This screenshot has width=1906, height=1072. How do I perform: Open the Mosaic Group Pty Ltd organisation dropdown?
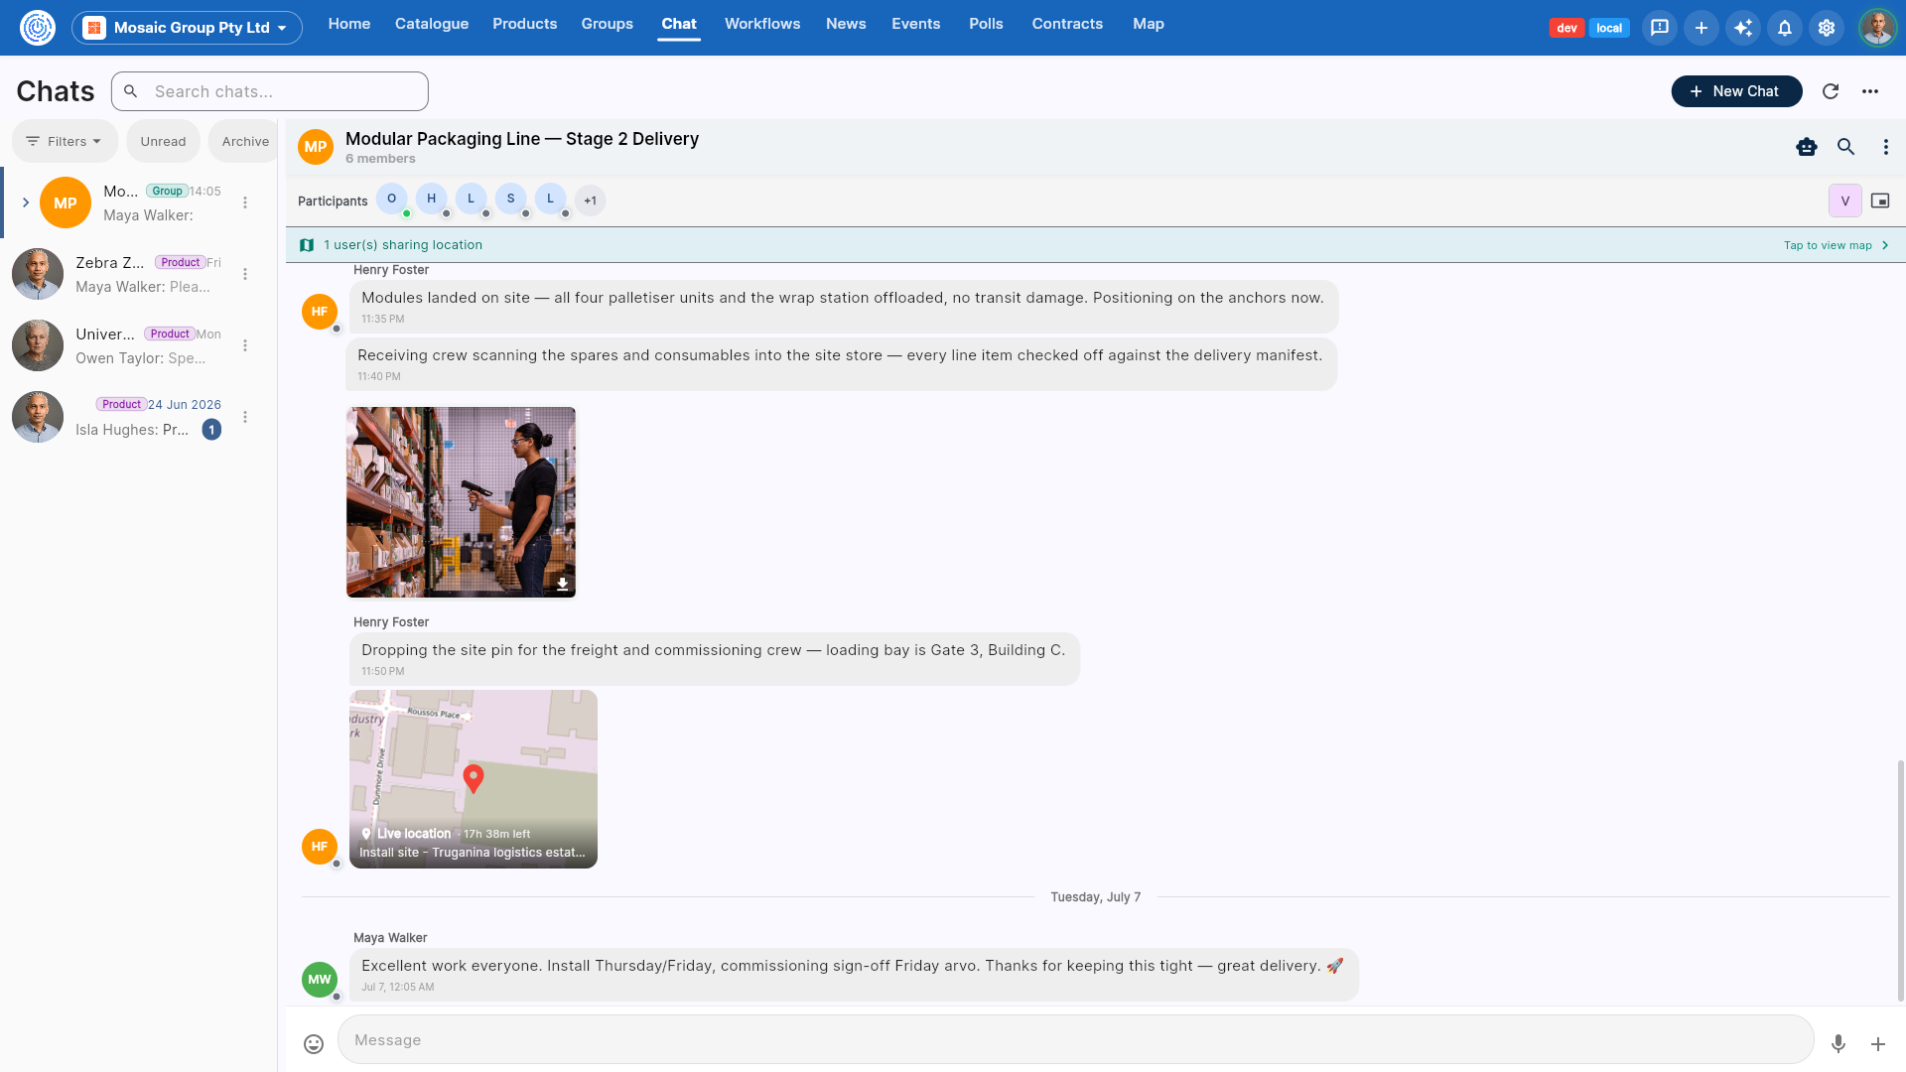click(x=187, y=28)
